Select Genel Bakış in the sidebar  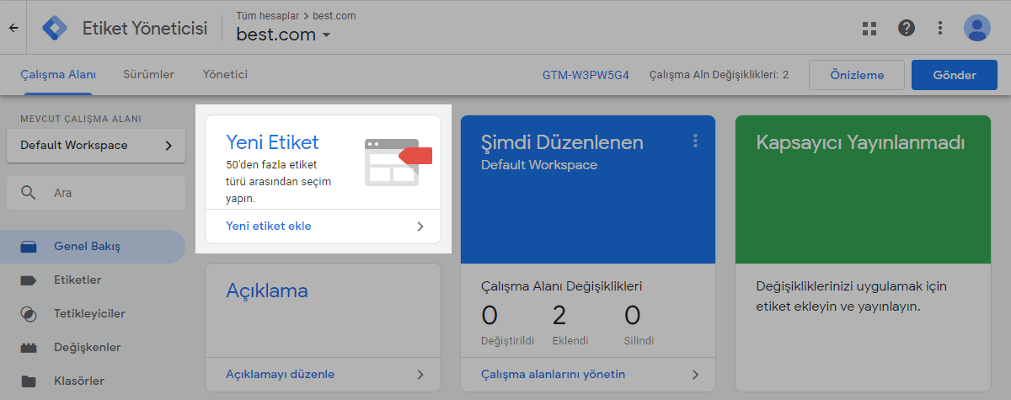93,247
